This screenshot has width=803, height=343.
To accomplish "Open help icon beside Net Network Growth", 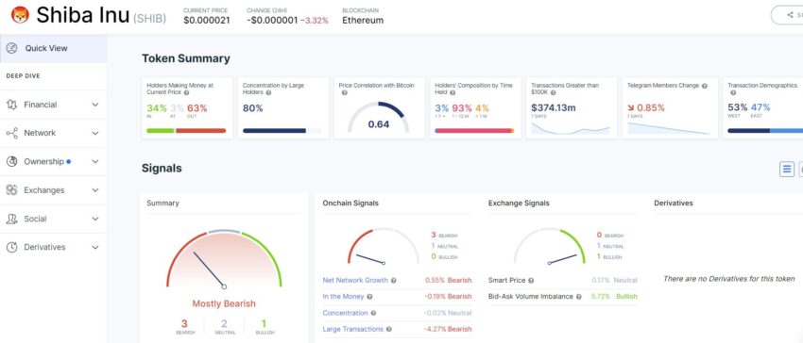I will click(x=393, y=281).
